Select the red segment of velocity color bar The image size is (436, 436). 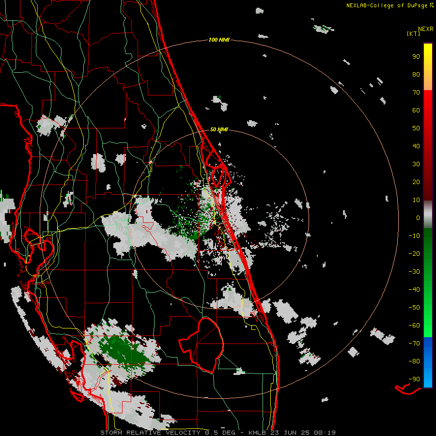pos(428,145)
